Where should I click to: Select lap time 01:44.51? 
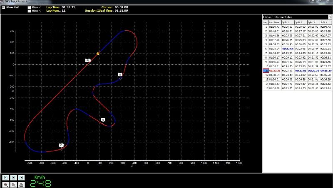(275, 32)
